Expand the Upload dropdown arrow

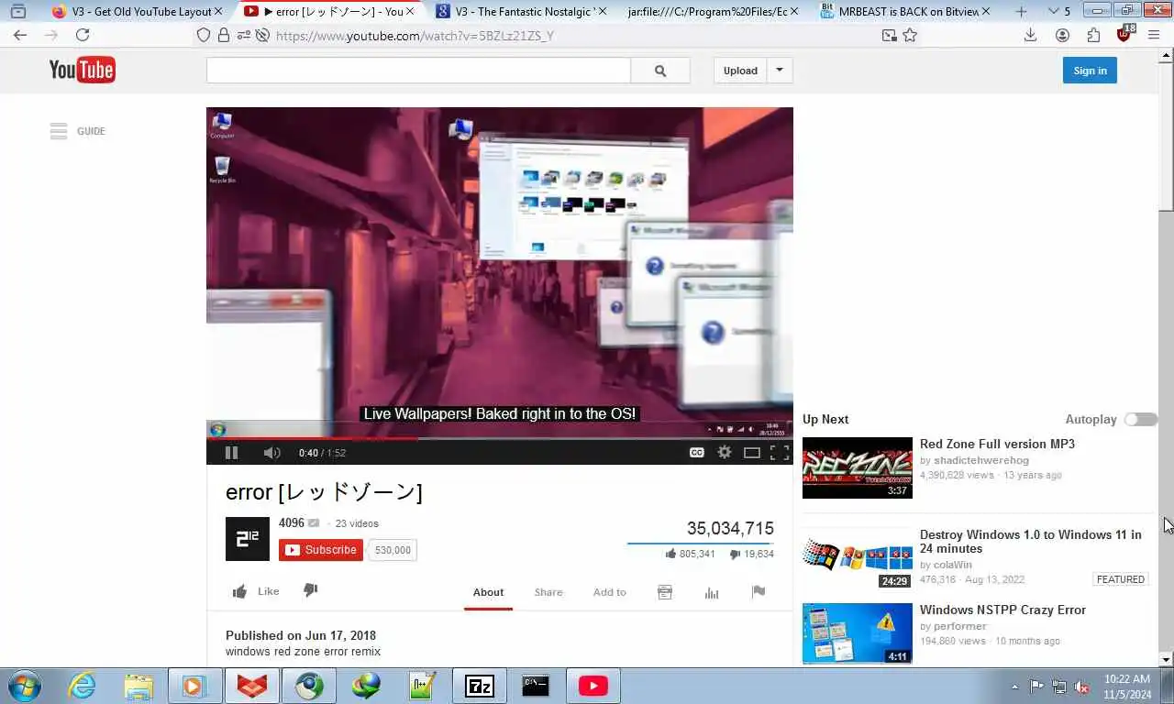coord(780,71)
